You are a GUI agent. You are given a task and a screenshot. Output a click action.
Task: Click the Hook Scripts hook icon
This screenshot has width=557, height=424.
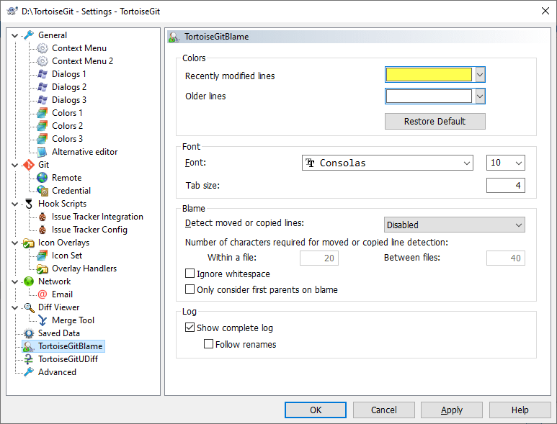pos(29,204)
